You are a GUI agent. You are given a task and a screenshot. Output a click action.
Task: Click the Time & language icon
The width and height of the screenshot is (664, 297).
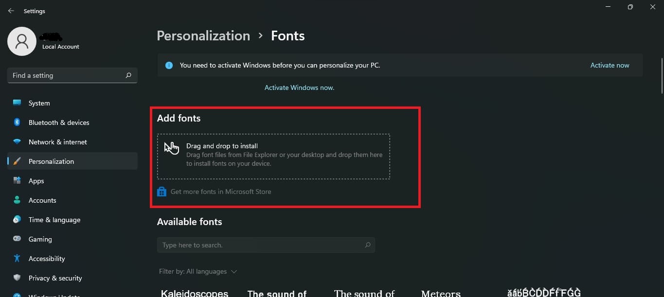pyautogui.click(x=17, y=219)
